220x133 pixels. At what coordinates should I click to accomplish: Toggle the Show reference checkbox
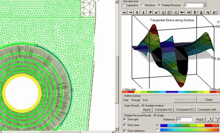[124, 131]
